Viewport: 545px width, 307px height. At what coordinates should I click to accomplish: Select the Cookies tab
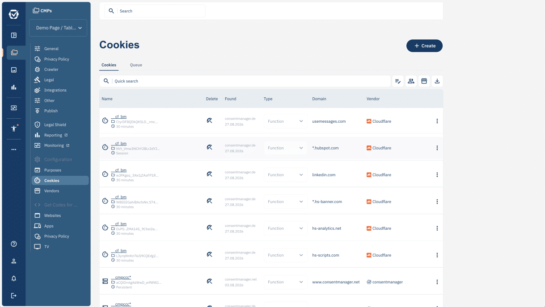(x=109, y=65)
